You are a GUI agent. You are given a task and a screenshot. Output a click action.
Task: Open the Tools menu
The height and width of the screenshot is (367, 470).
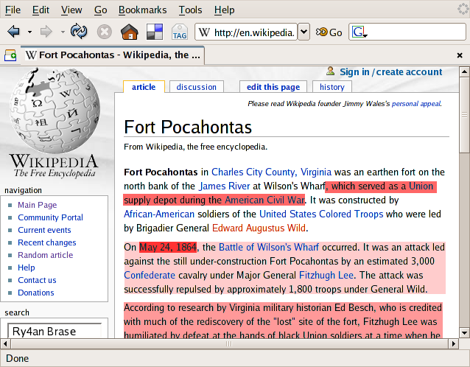point(190,10)
